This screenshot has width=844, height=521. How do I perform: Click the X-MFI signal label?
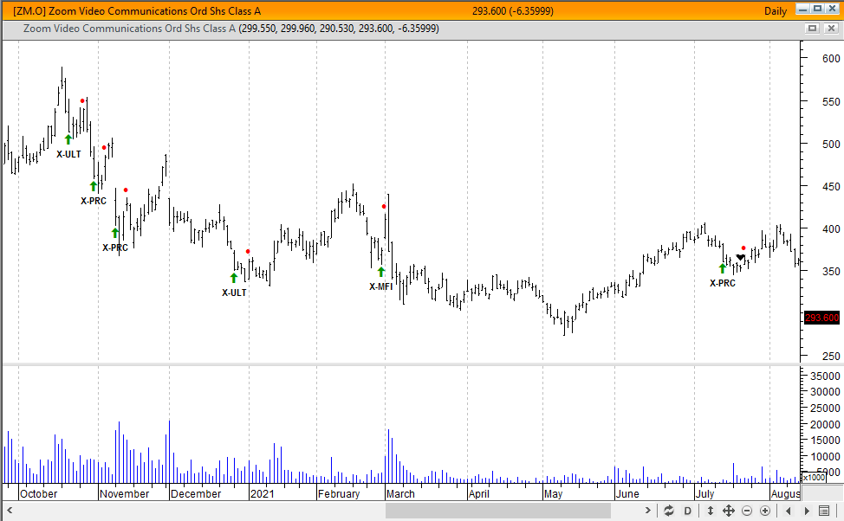[380, 286]
